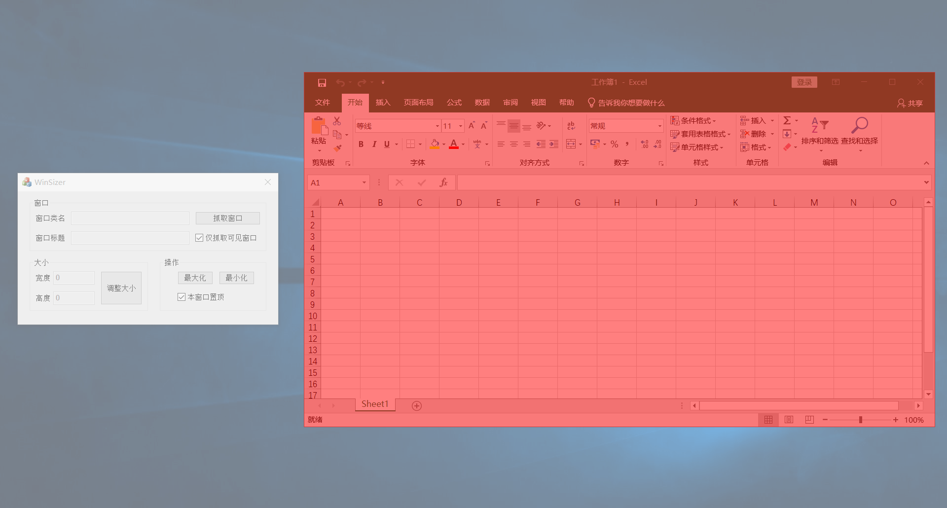Image resolution: width=947 pixels, height=508 pixels.
Task: Click the Cut scissors icon
Action: [337, 121]
